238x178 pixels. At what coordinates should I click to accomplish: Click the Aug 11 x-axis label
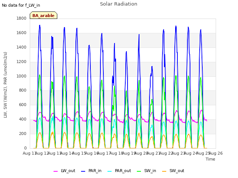29,153
